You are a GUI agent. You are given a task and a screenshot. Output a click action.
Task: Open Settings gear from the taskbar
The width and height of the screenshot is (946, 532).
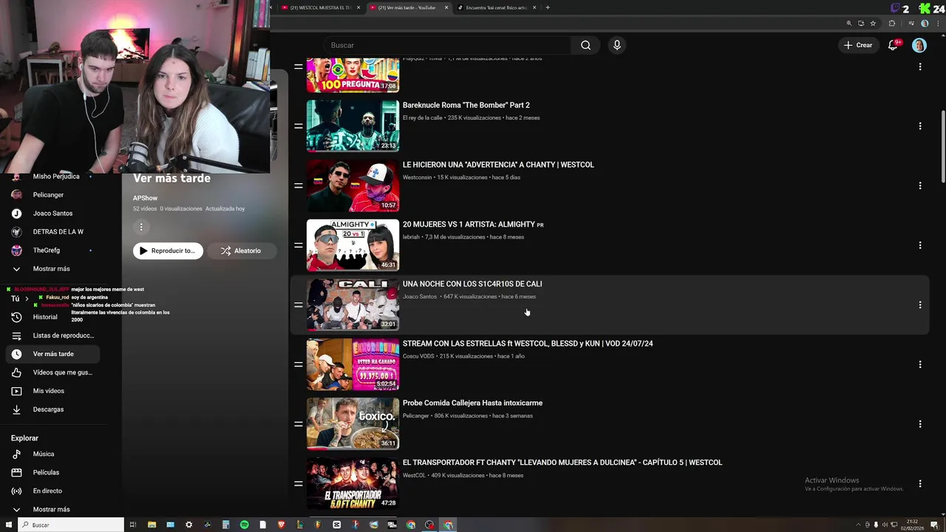(188, 525)
